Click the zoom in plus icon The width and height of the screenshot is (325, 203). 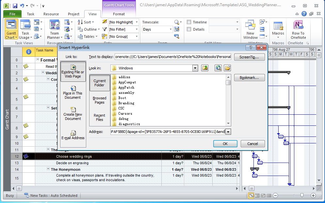[313, 196]
